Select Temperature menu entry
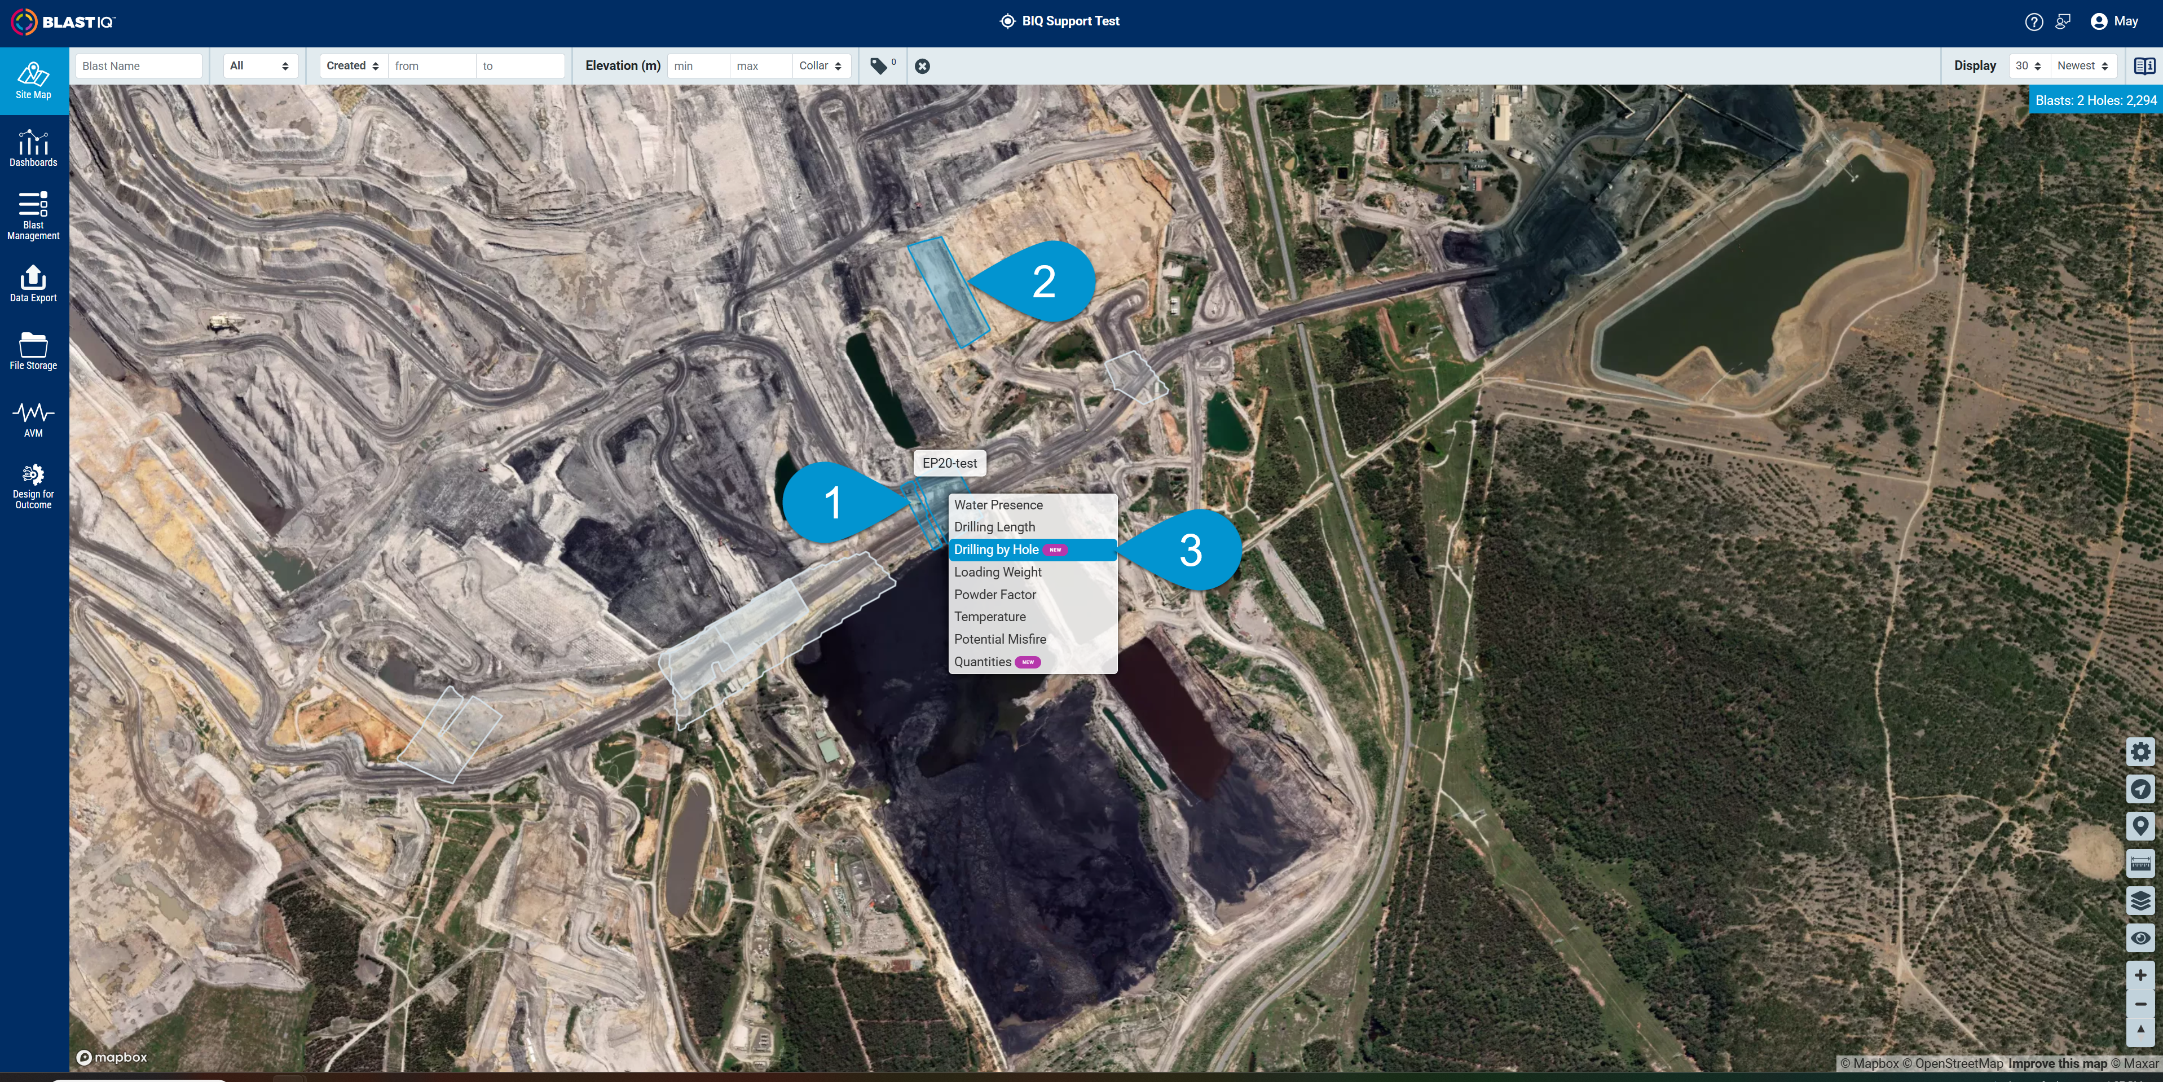This screenshot has height=1082, width=2163. 1032,617
